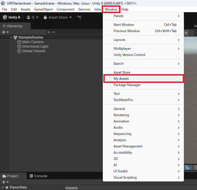
Task: Open Unity Version Control window
Action: [143, 55]
